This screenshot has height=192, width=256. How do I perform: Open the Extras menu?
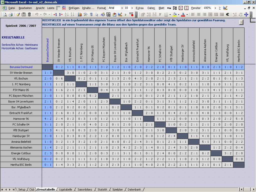tap(139, 8)
